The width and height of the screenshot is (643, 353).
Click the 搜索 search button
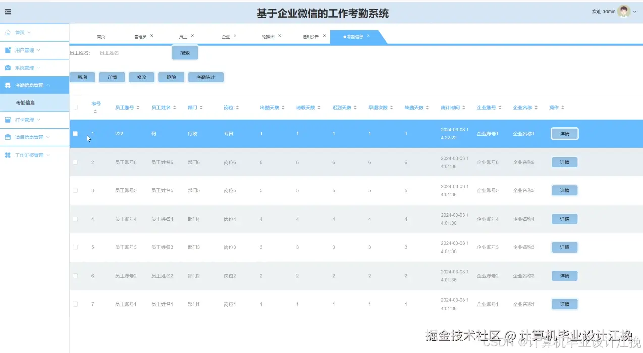[x=185, y=53]
